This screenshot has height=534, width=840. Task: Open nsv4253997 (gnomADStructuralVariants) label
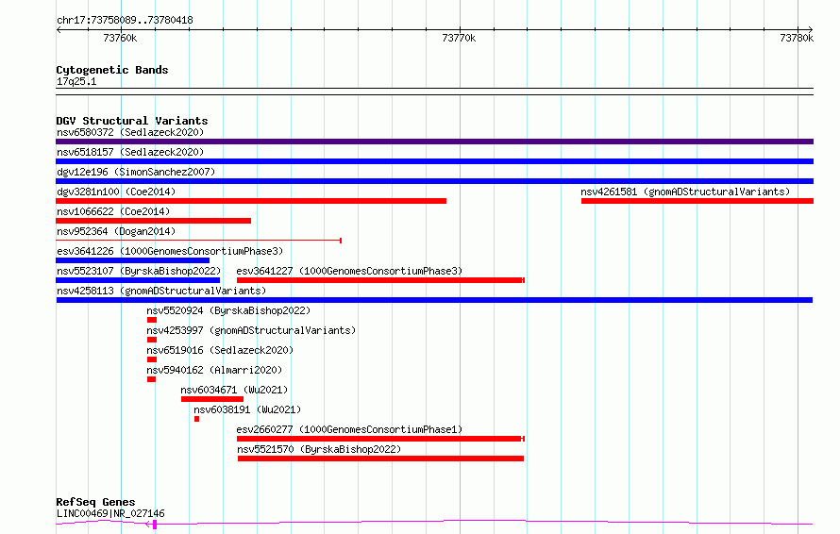pyautogui.click(x=251, y=330)
